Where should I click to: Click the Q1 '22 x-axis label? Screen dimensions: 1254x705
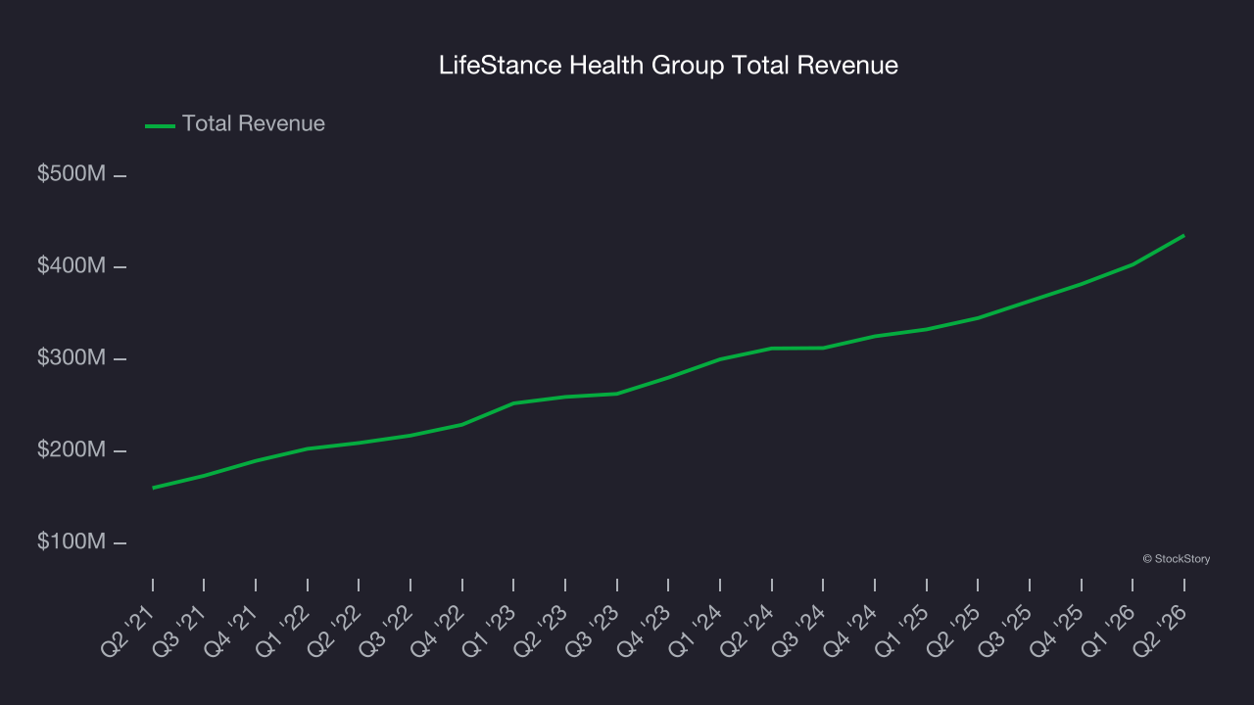(x=284, y=630)
